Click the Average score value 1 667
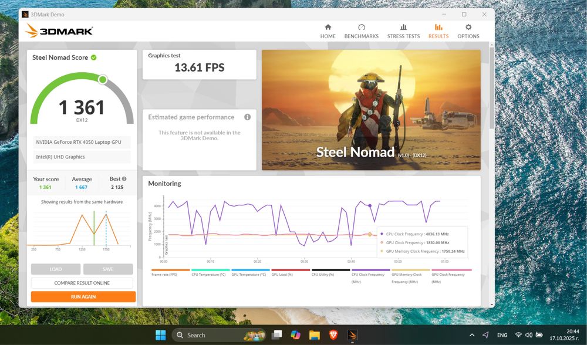Screen dimensions: 587x345 point(81,187)
